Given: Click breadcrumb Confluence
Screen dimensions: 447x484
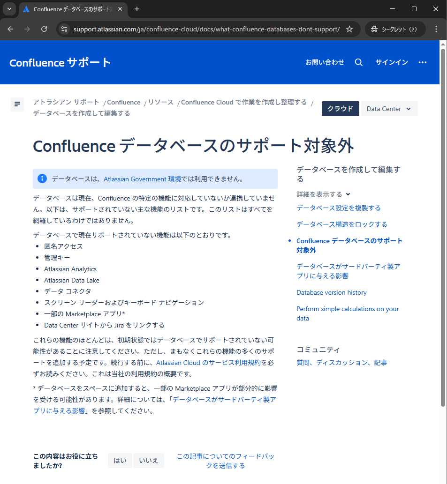Looking at the screenshot, I should 123,102.
